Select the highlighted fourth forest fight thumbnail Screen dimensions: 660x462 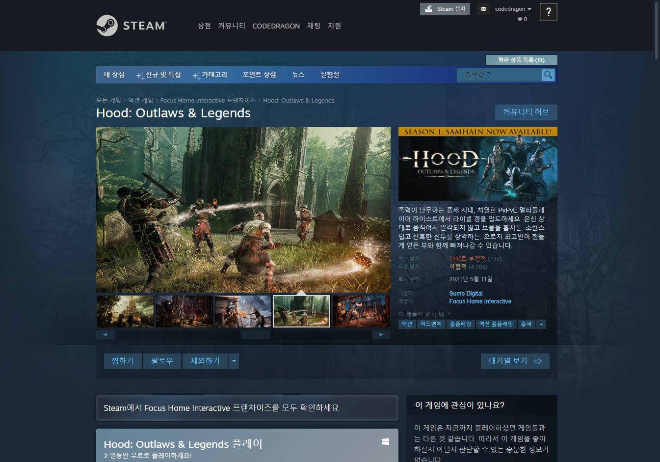point(301,311)
